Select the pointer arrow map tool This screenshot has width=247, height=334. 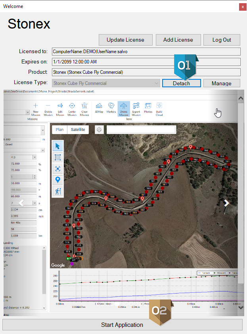[x=58, y=146]
